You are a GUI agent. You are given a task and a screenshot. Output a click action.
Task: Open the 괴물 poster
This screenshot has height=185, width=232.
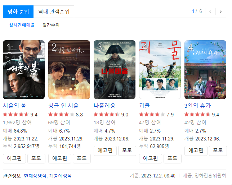tap(160, 70)
